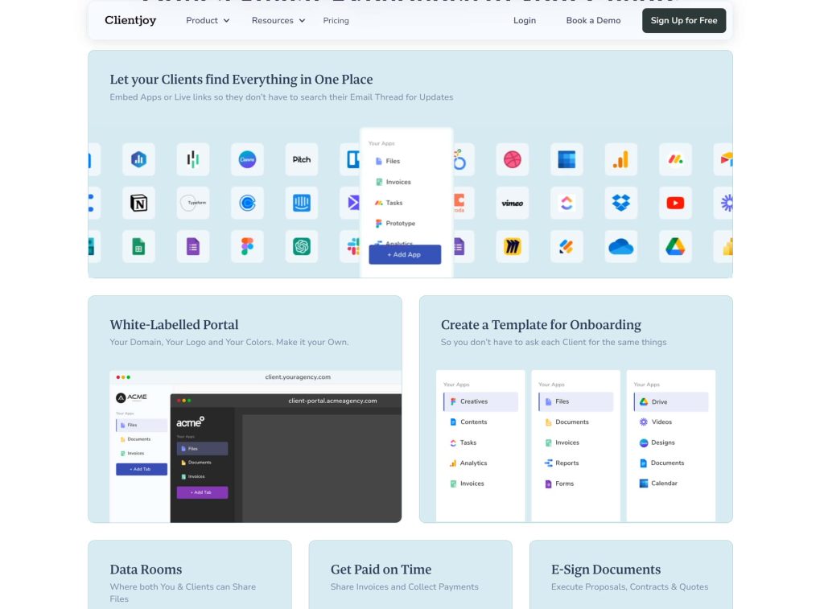
Task: Click the purple Google Forms icon beside Google Sheets
Action: tap(193, 246)
